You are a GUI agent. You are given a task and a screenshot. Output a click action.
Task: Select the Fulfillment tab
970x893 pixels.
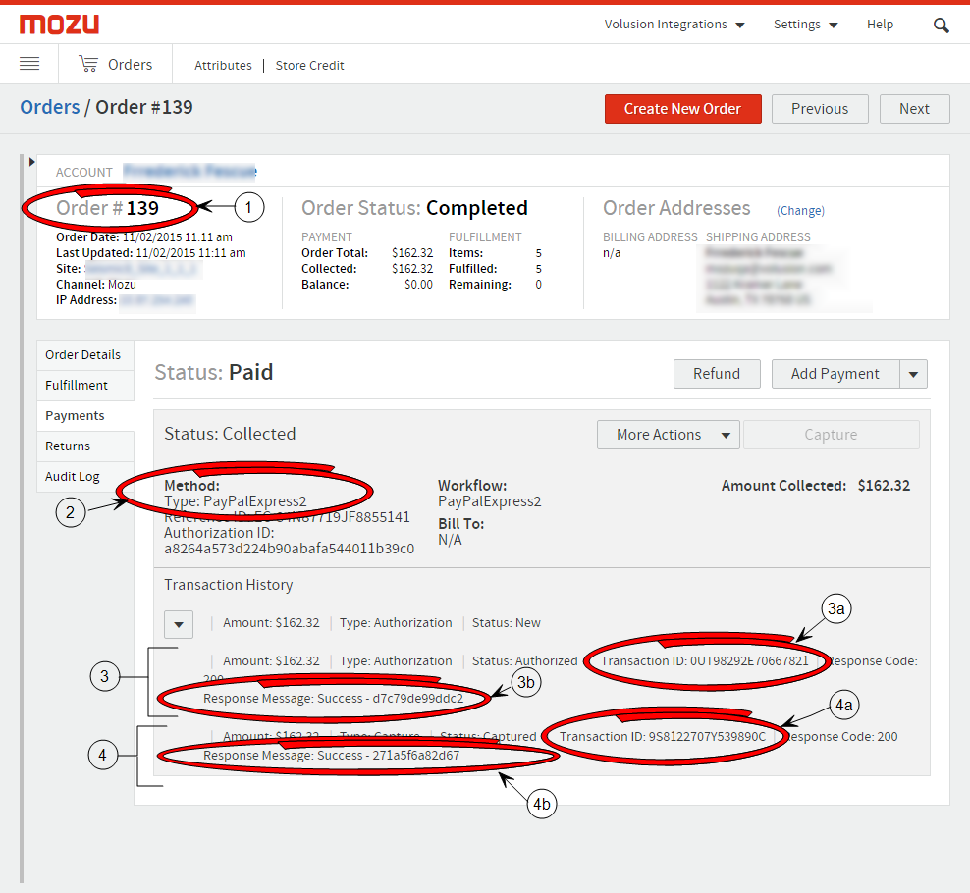point(85,386)
